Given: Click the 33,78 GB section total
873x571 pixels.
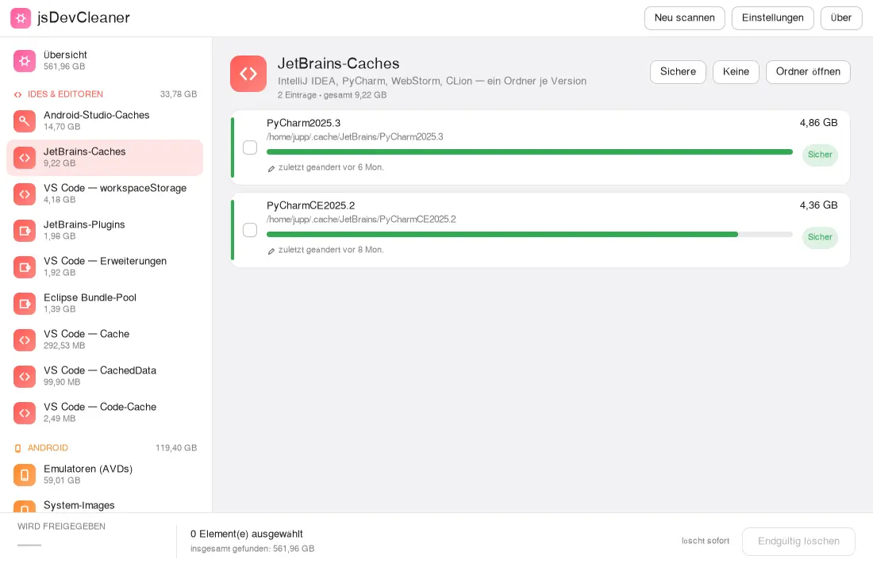Looking at the screenshot, I should click(178, 94).
